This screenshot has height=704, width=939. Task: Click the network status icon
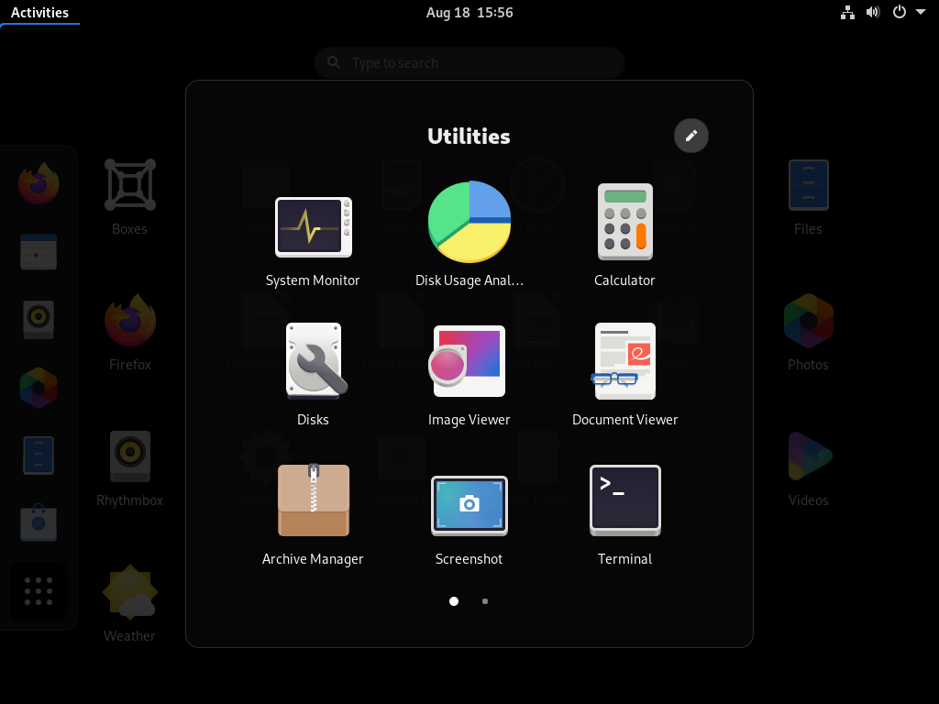point(847,12)
